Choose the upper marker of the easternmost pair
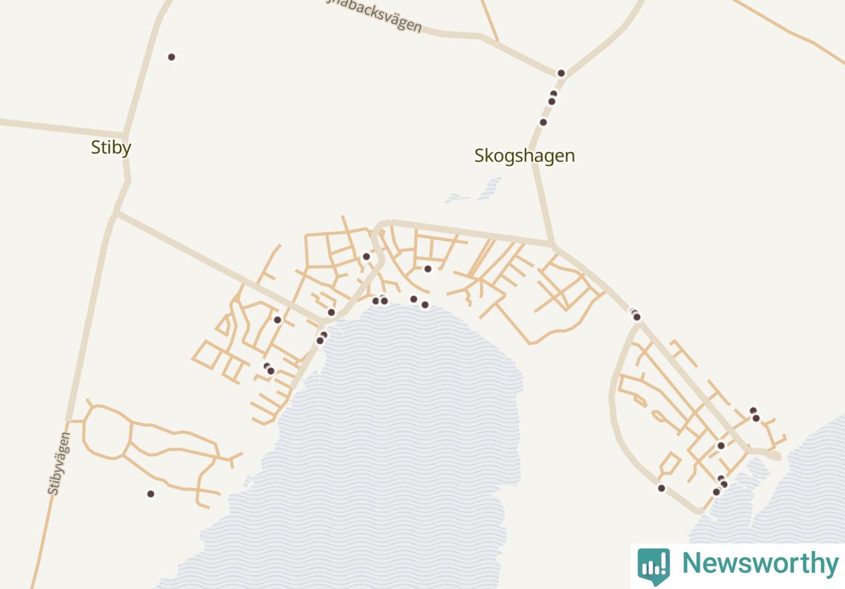This screenshot has width=845, height=589. [753, 410]
